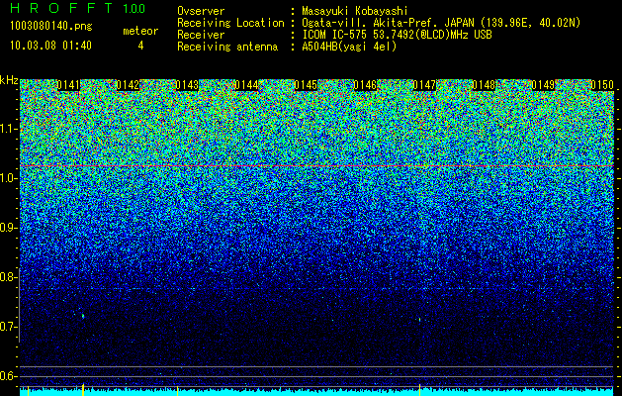
Task: Click the Ovserver field label
Action: (x=201, y=11)
